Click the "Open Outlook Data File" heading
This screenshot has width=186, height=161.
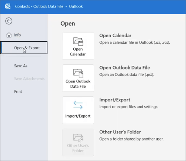125,68
